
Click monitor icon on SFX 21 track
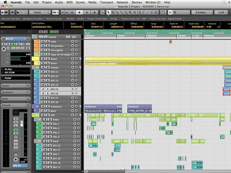click(x=77, y=72)
